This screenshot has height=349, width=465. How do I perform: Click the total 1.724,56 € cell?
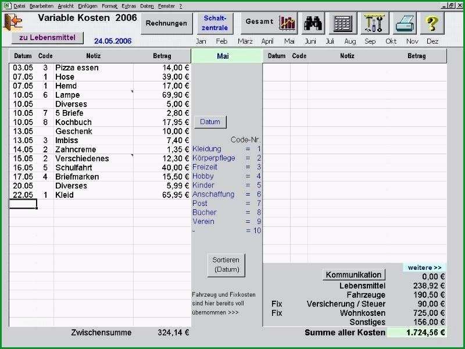pyautogui.click(x=417, y=333)
